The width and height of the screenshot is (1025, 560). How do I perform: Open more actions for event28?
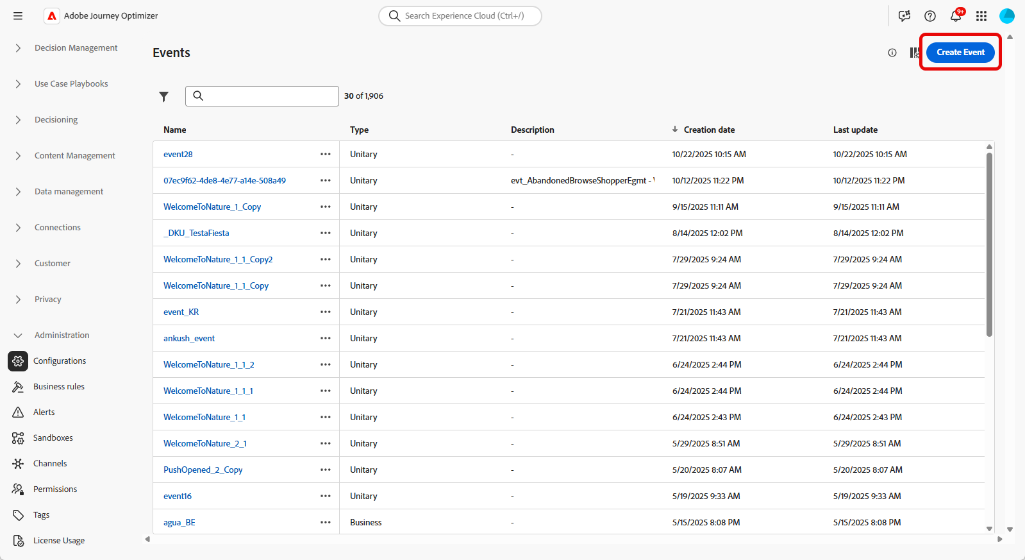point(326,155)
